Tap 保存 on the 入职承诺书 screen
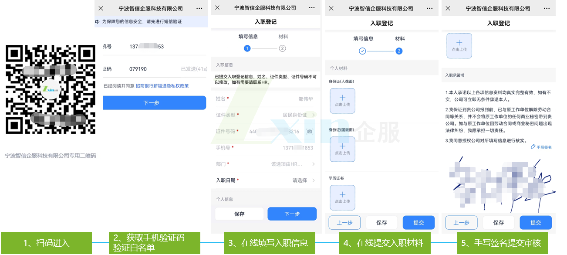Viewport: 567px width, 255px height. point(499,223)
